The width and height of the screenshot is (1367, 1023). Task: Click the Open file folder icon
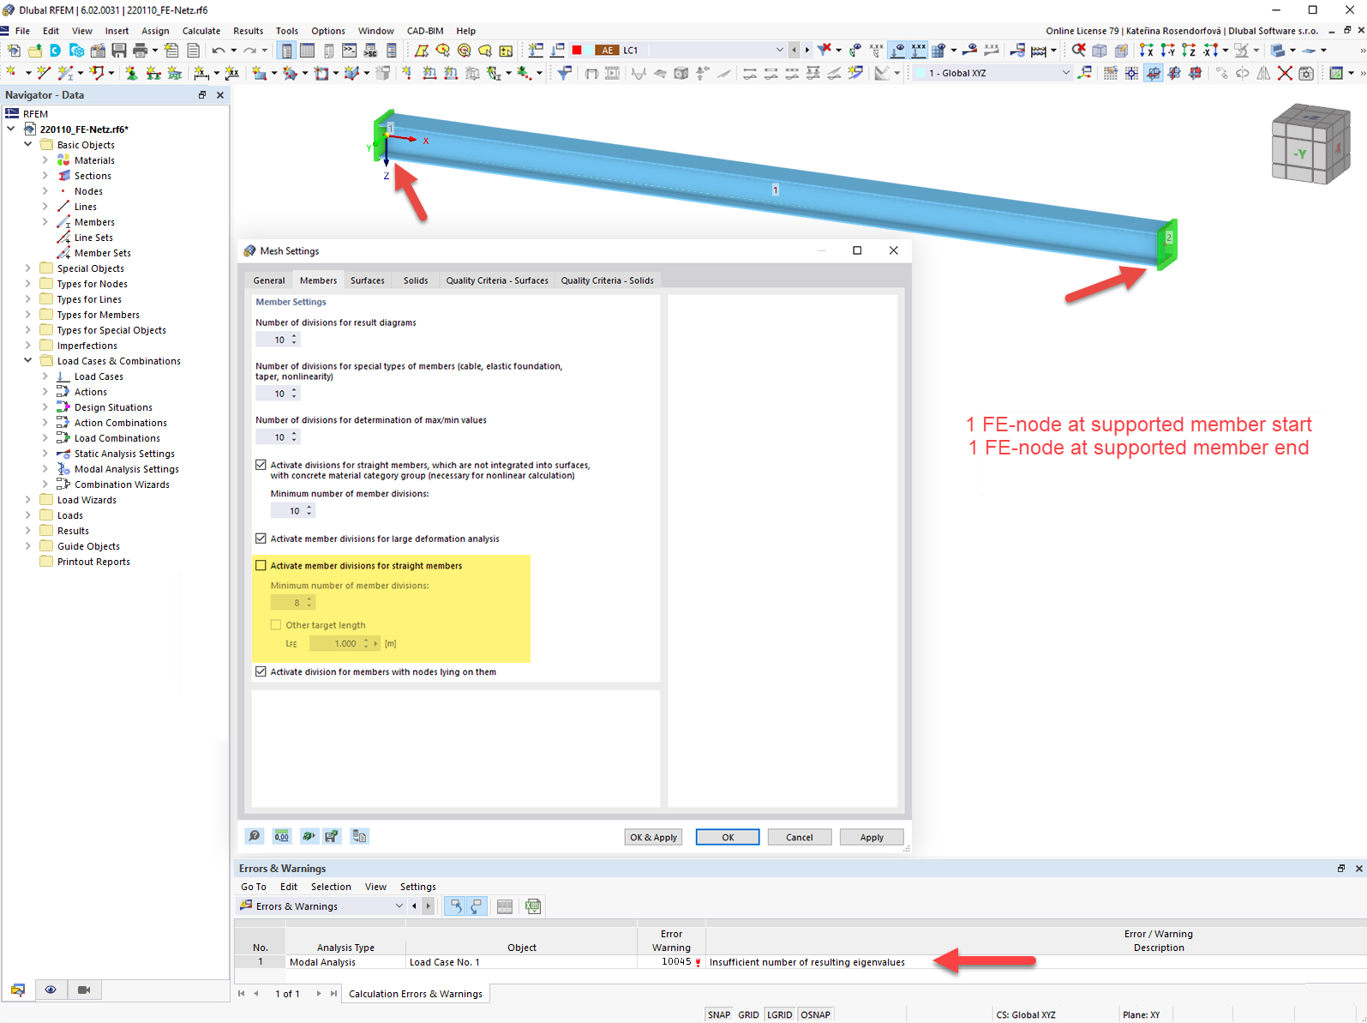pos(34,51)
